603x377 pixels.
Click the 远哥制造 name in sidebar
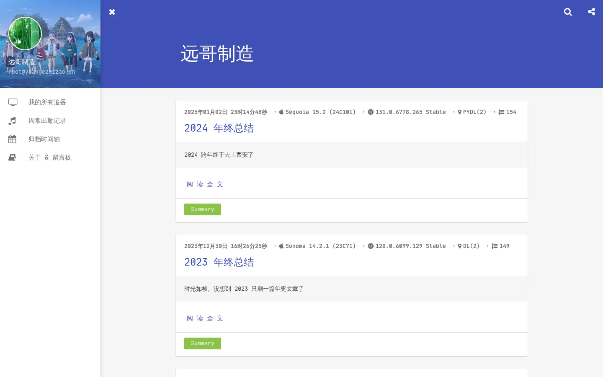coord(22,62)
